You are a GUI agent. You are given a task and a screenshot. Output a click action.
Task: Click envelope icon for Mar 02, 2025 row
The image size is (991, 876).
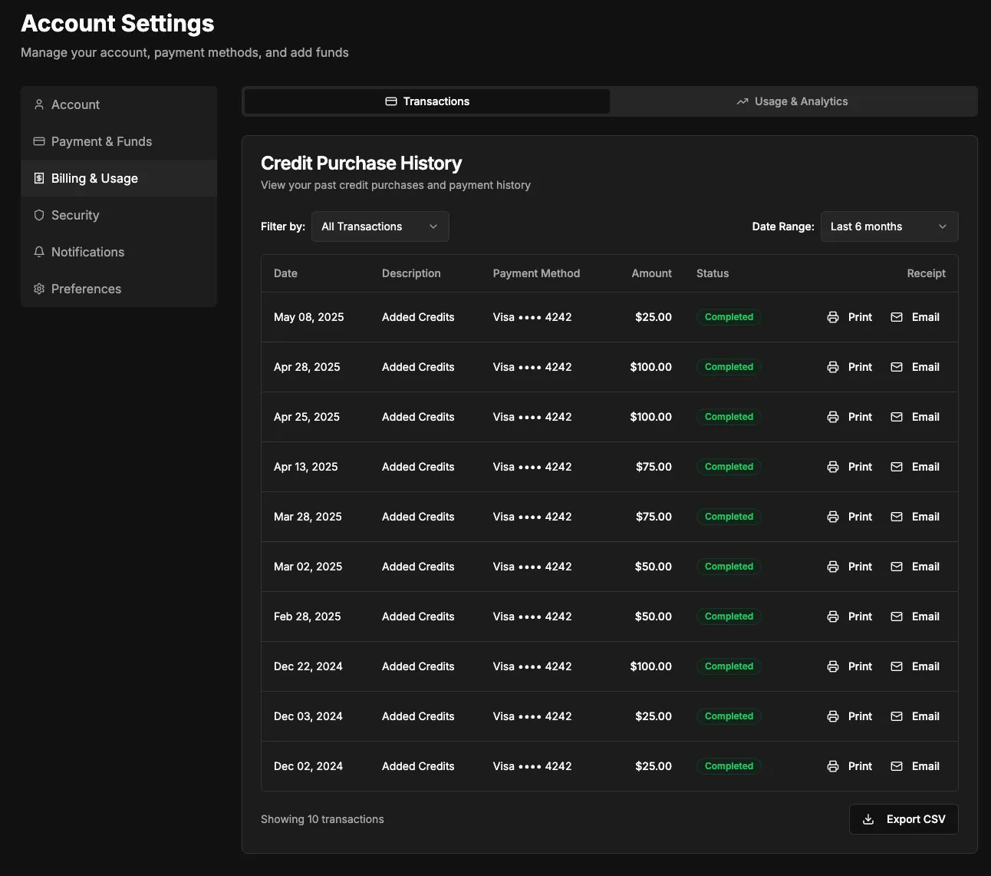(897, 567)
